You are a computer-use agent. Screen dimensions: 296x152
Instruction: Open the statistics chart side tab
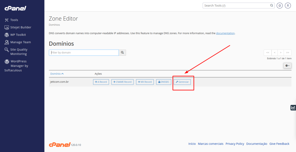pyautogui.click(x=293, y=108)
